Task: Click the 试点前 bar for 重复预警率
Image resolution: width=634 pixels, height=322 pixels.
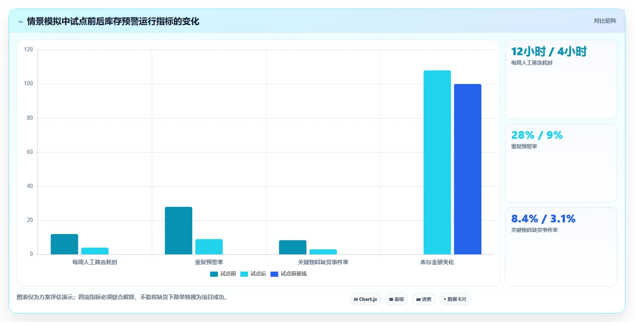Action: [178, 231]
